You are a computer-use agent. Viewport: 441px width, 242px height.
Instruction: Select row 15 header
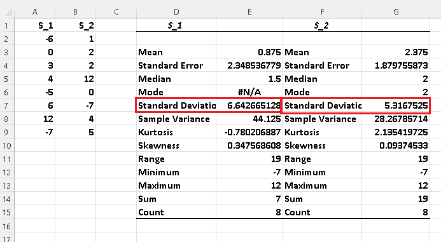[7, 213]
